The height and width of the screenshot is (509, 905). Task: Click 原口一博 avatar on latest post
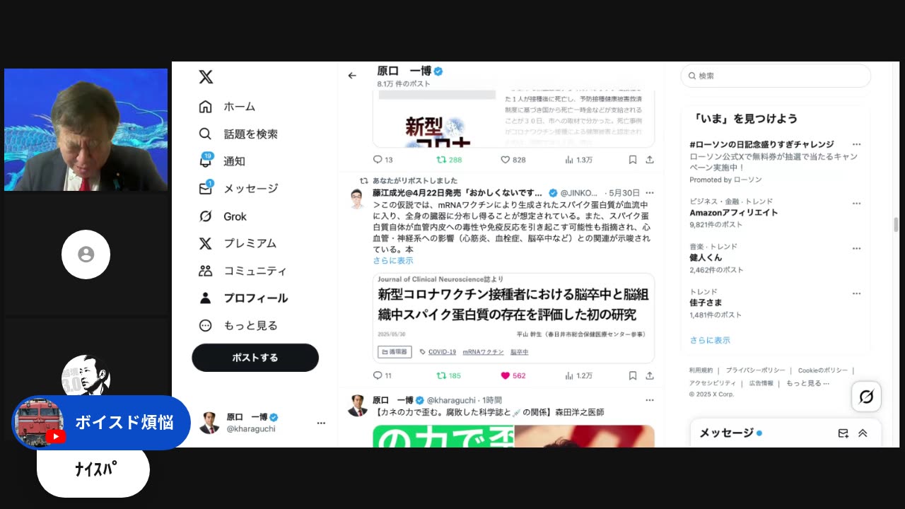(357, 406)
